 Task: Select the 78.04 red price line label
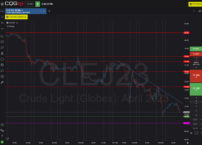(x=186, y=56)
